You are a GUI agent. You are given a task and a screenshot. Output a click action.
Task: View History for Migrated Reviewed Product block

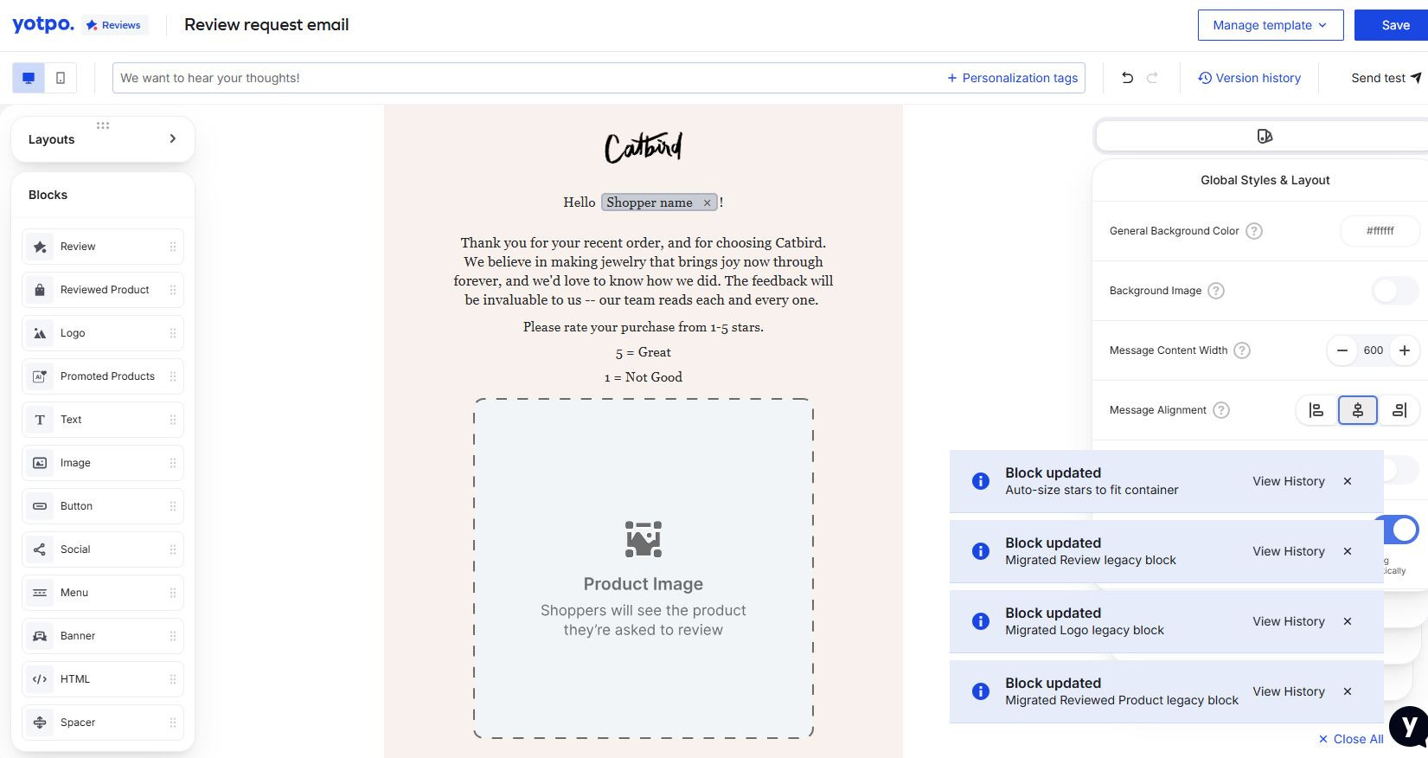[1289, 691]
